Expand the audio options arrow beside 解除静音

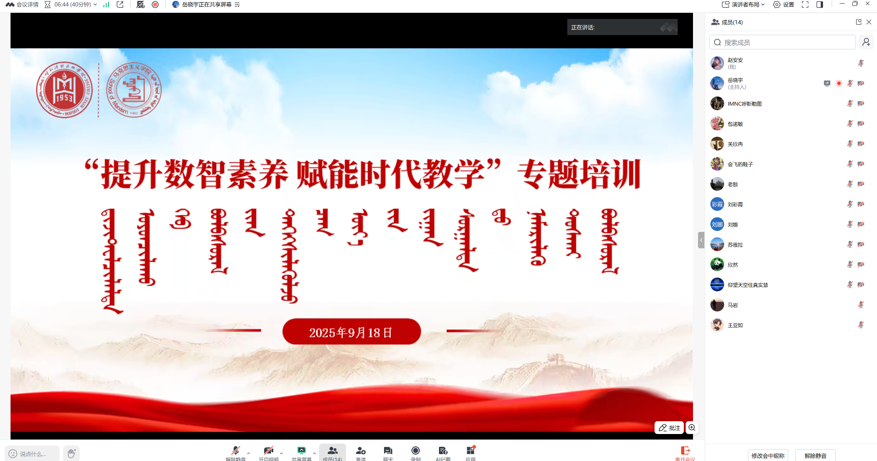(249, 453)
